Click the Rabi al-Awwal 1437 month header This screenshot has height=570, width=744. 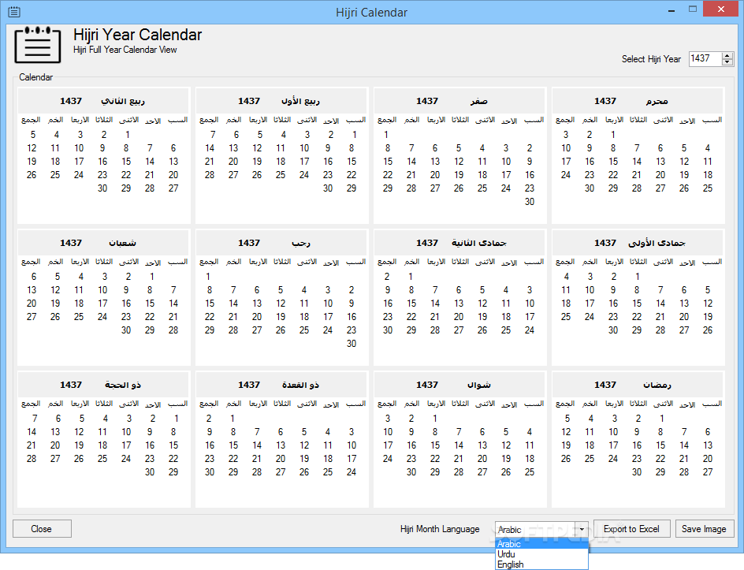[x=282, y=101]
